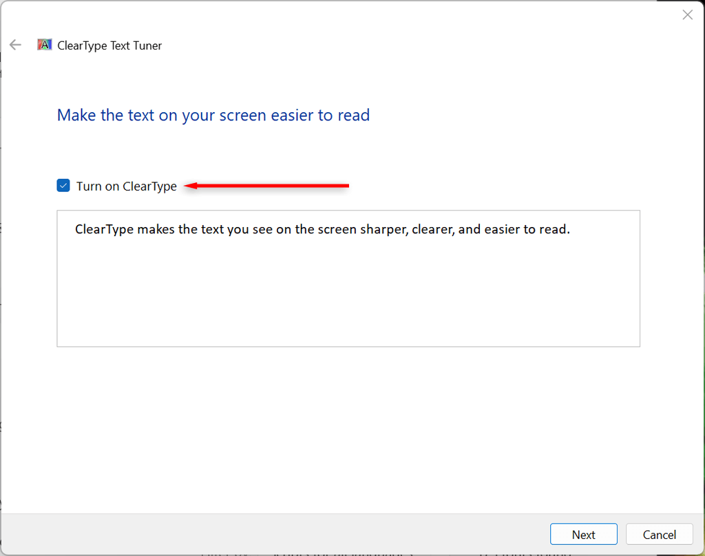Click the "Turn on ClearType" label text
Viewport: 705px width, 556px height.
126,186
